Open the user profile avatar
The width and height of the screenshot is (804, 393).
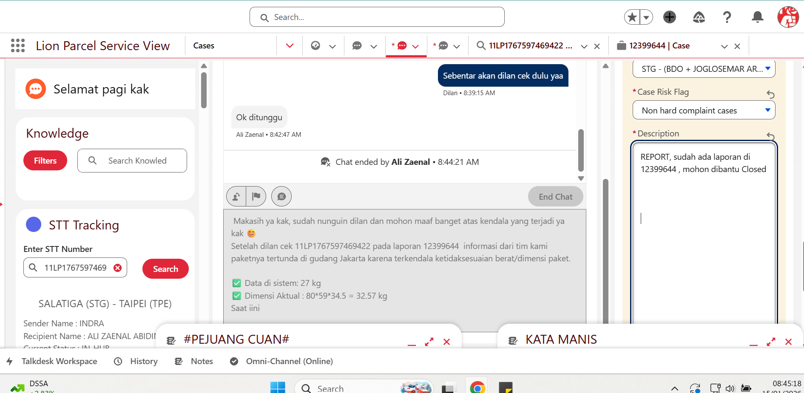(788, 17)
